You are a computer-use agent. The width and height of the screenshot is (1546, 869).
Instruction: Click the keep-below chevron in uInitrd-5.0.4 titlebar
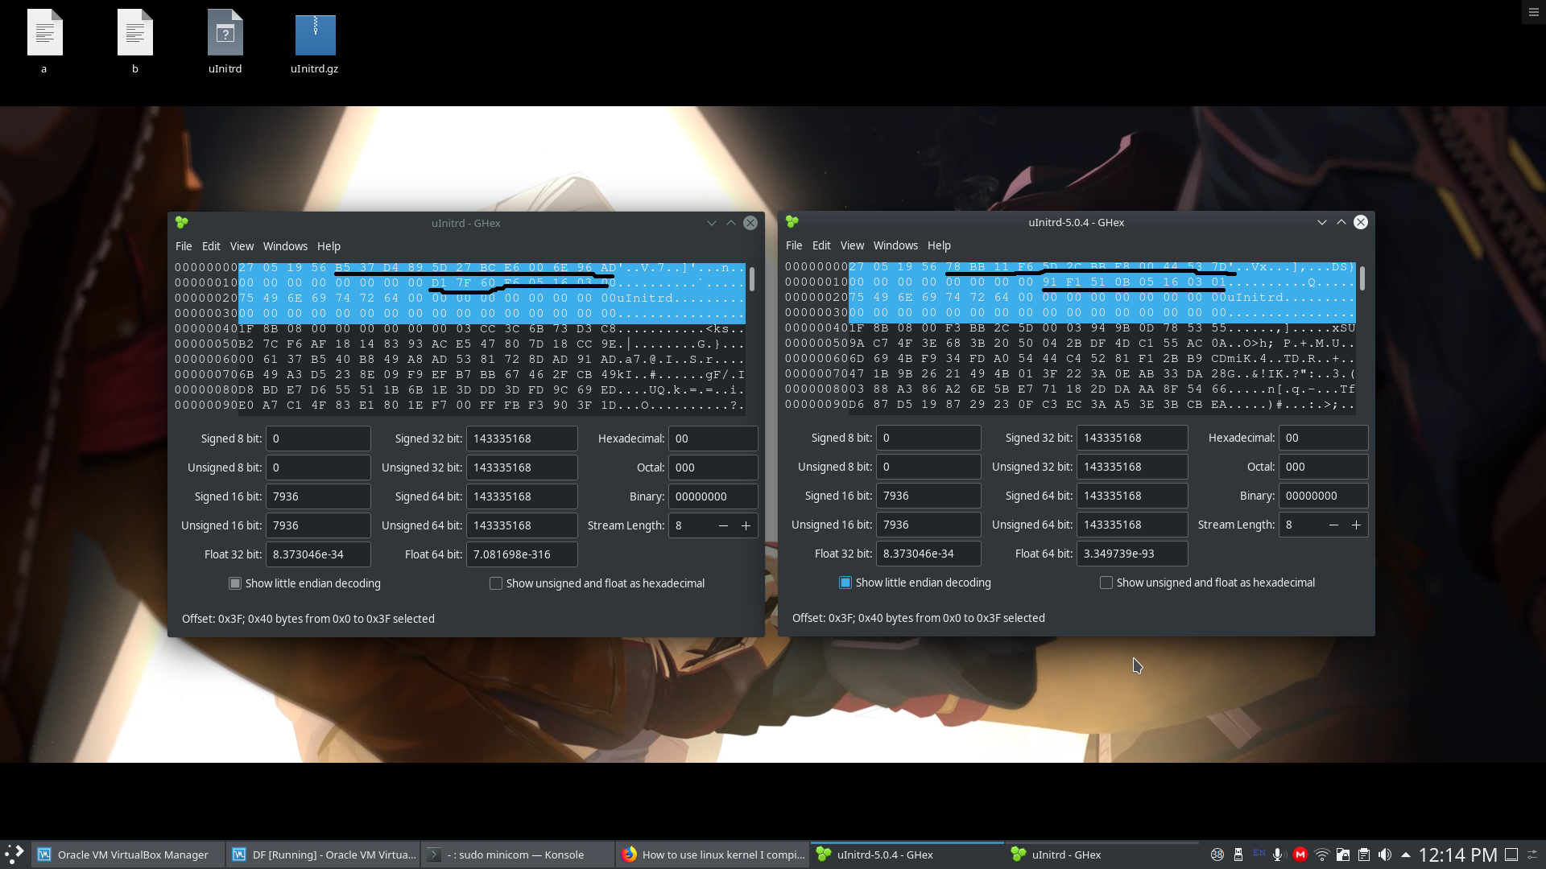1322,222
